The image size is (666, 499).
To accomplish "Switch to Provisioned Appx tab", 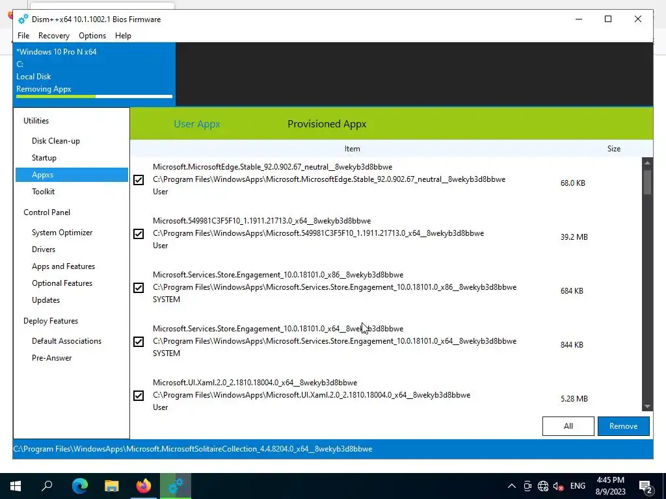I will [327, 124].
